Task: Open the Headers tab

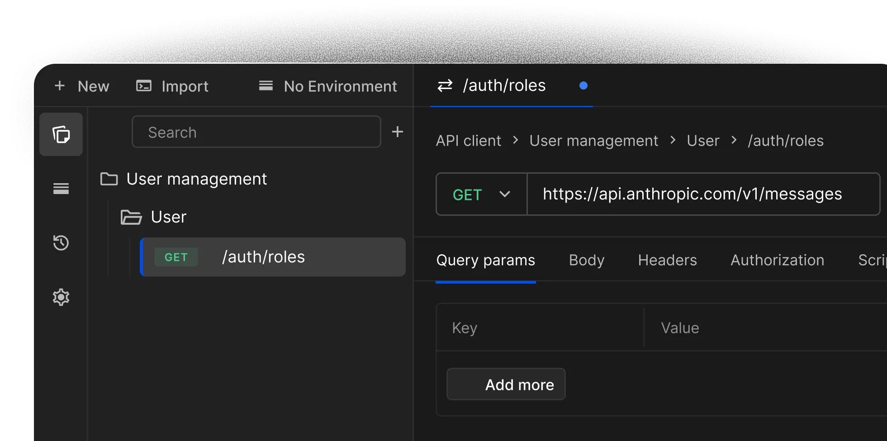Action: coord(667,260)
